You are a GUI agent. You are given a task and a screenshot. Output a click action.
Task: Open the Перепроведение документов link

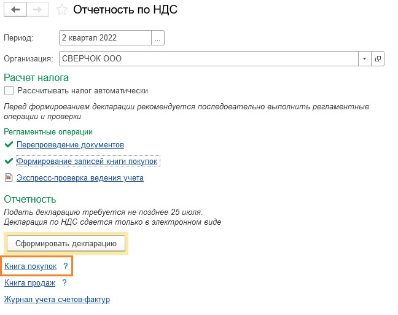click(x=70, y=145)
